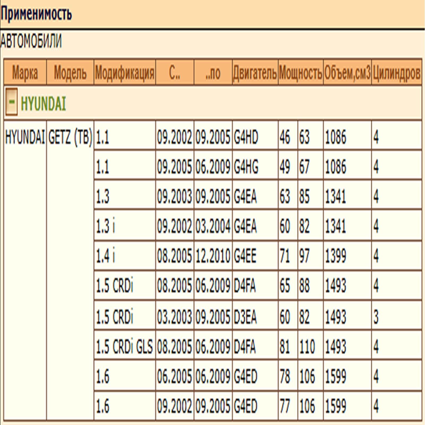Select end date 12.2010
Screen dimensions: 425x425
pyautogui.click(x=213, y=256)
